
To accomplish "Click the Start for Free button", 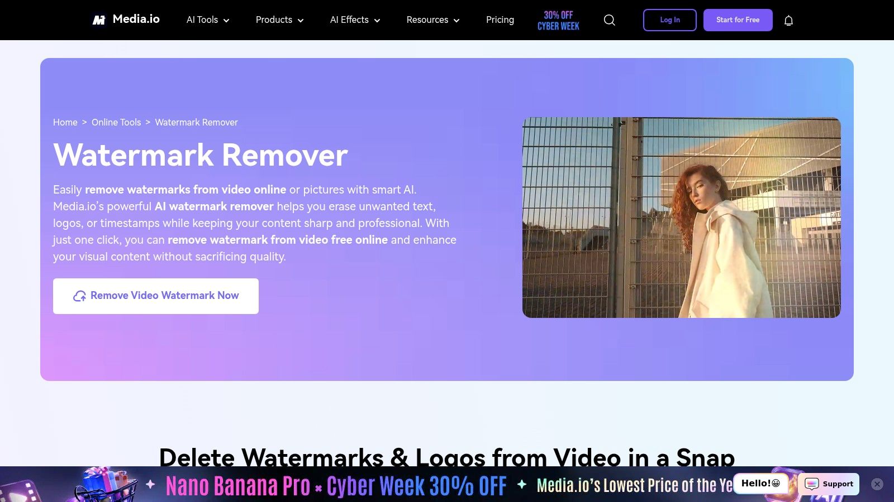I will [x=738, y=20].
